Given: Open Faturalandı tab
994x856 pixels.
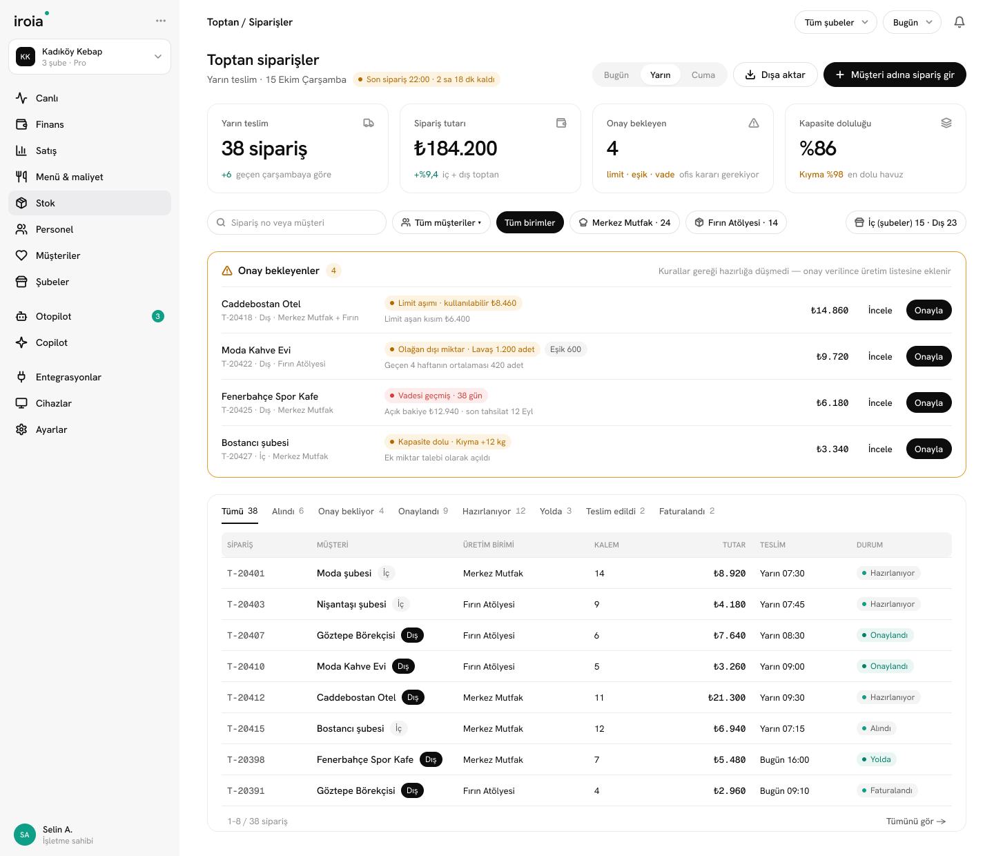Looking at the screenshot, I should [x=687, y=511].
